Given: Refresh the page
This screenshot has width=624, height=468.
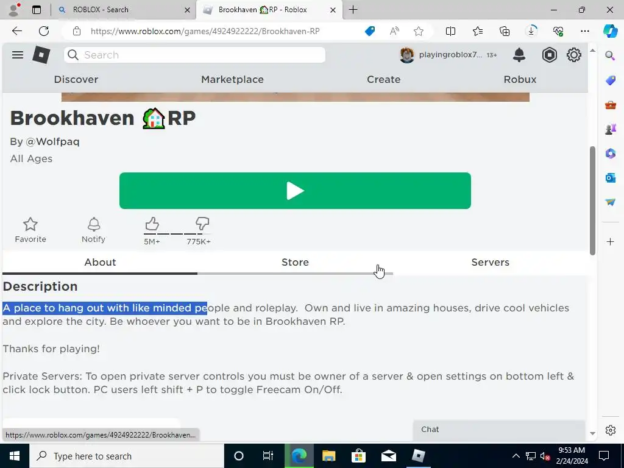Looking at the screenshot, I should coord(44,31).
